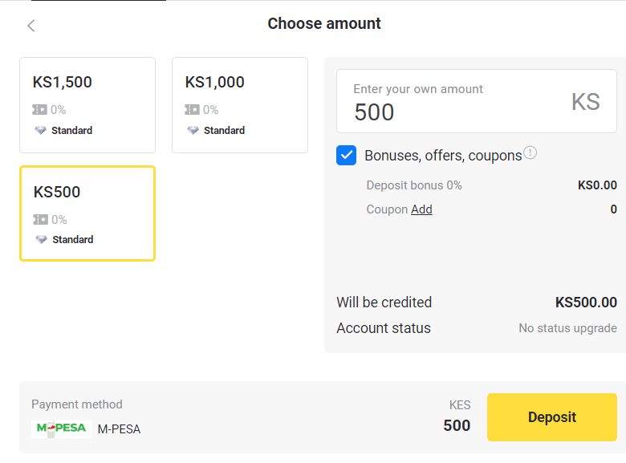This screenshot has height=463, width=626.
Task: Click the Bonuses, offers, coupons label
Action: point(443,156)
